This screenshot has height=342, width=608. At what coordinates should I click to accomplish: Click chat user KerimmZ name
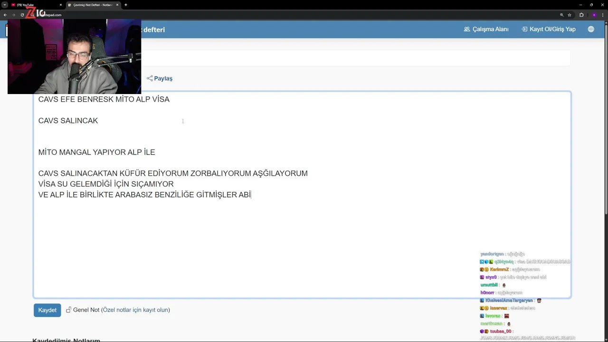pos(499,269)
